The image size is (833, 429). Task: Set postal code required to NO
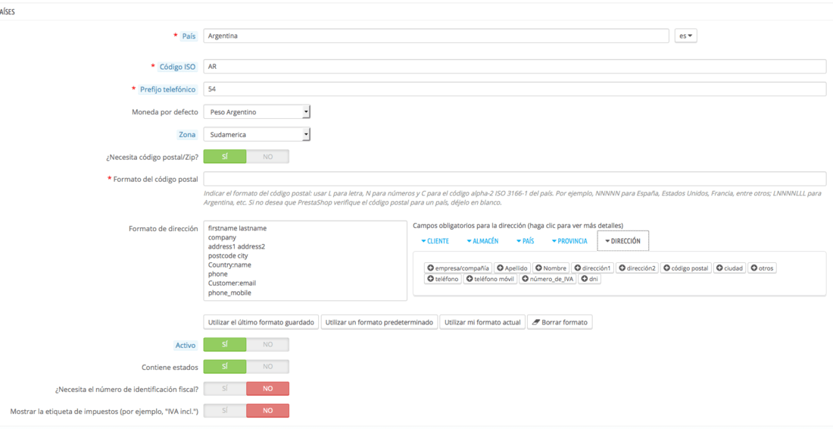[x=268, y=156]
